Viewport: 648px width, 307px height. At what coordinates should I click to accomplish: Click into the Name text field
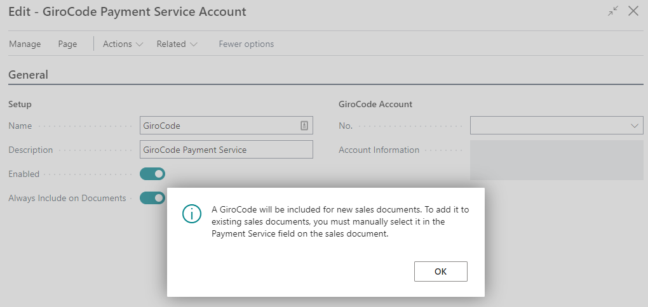219,126
